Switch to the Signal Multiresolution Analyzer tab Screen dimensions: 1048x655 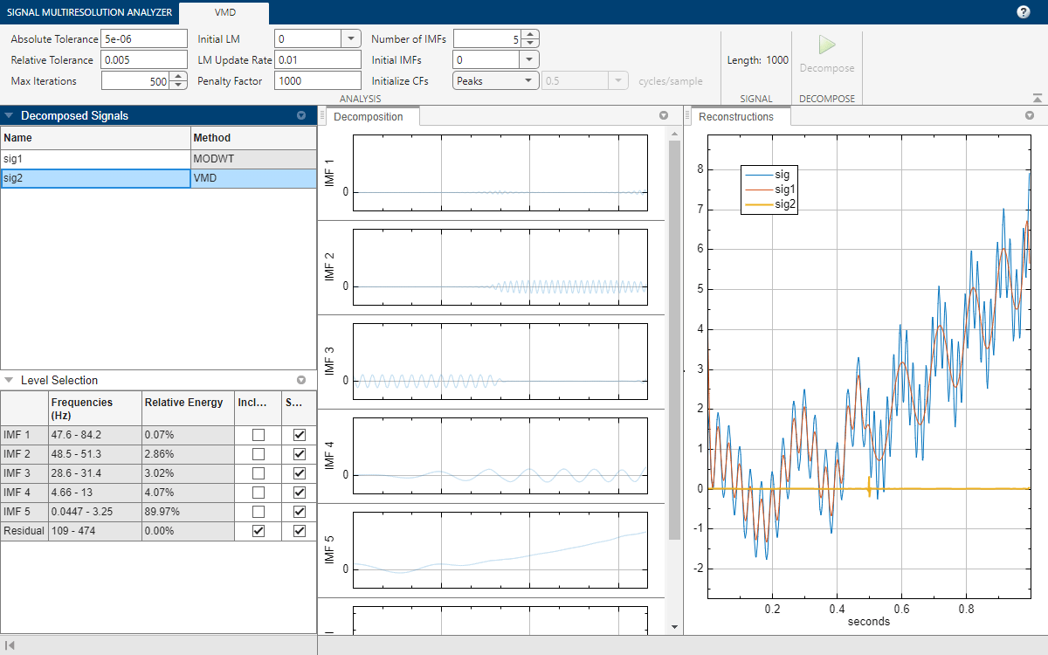click(x=88, y=12)
